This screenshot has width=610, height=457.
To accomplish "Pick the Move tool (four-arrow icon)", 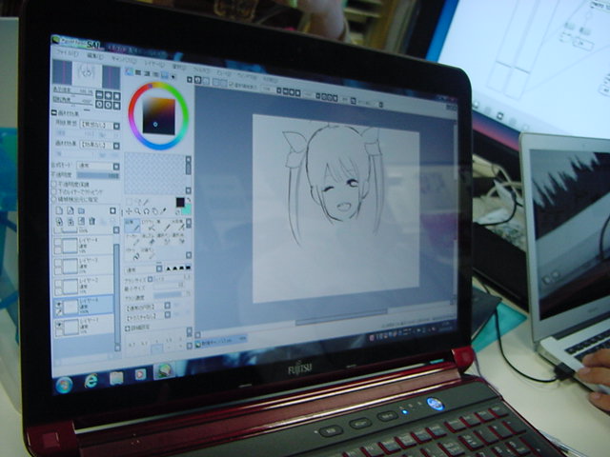I will [x=129, y=211].
